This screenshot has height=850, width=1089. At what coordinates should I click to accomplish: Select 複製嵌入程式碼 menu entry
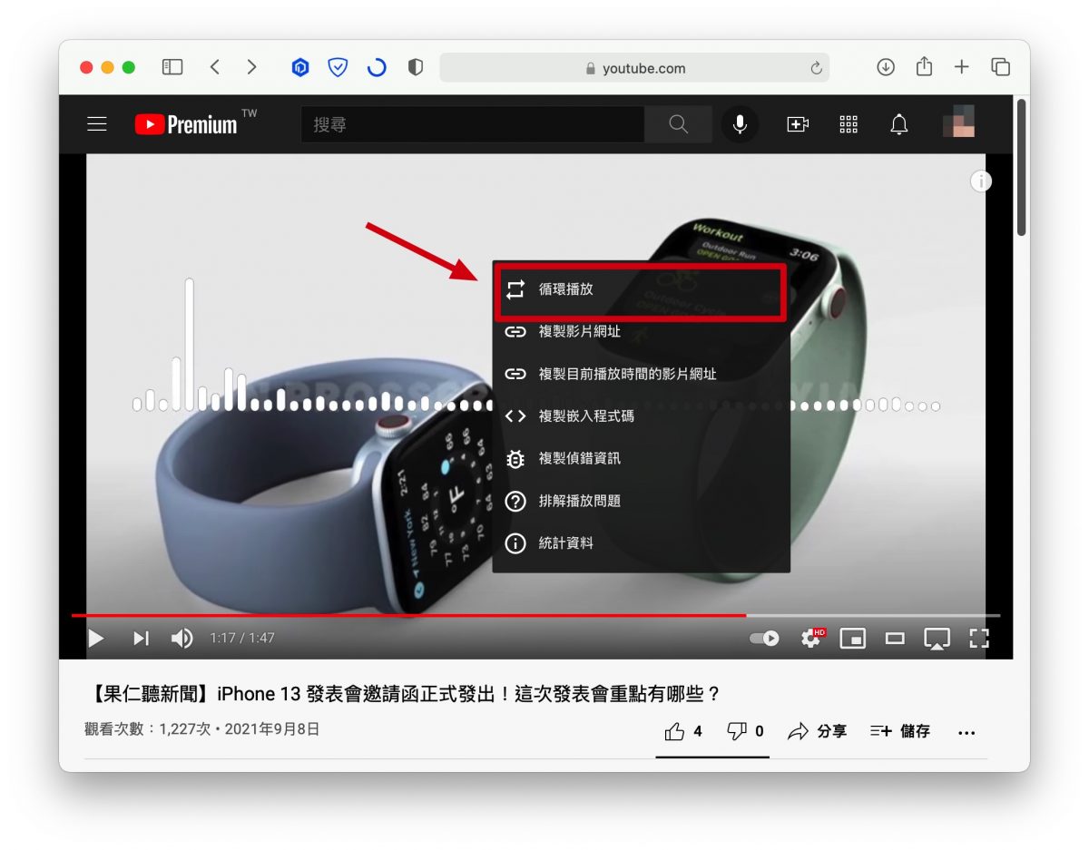point(641,416)
